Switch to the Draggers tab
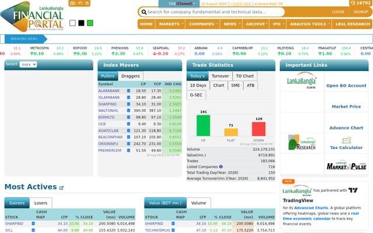This screenshot has width=373, height=233. click(x=131, y=76)
